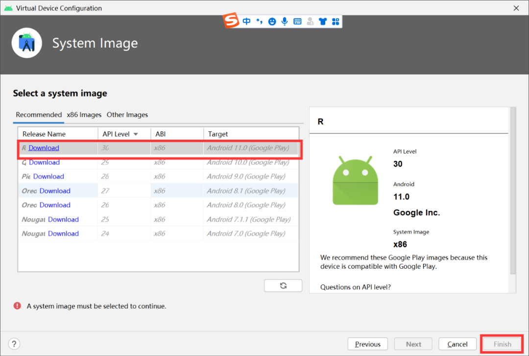Viewport: 529px width, 356px height.
Task: Click the Previous button
Action: [368, 344]
